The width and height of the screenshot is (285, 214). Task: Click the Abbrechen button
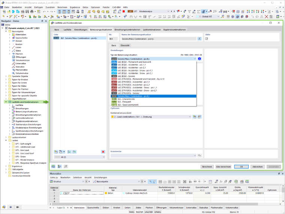[258, 167]
